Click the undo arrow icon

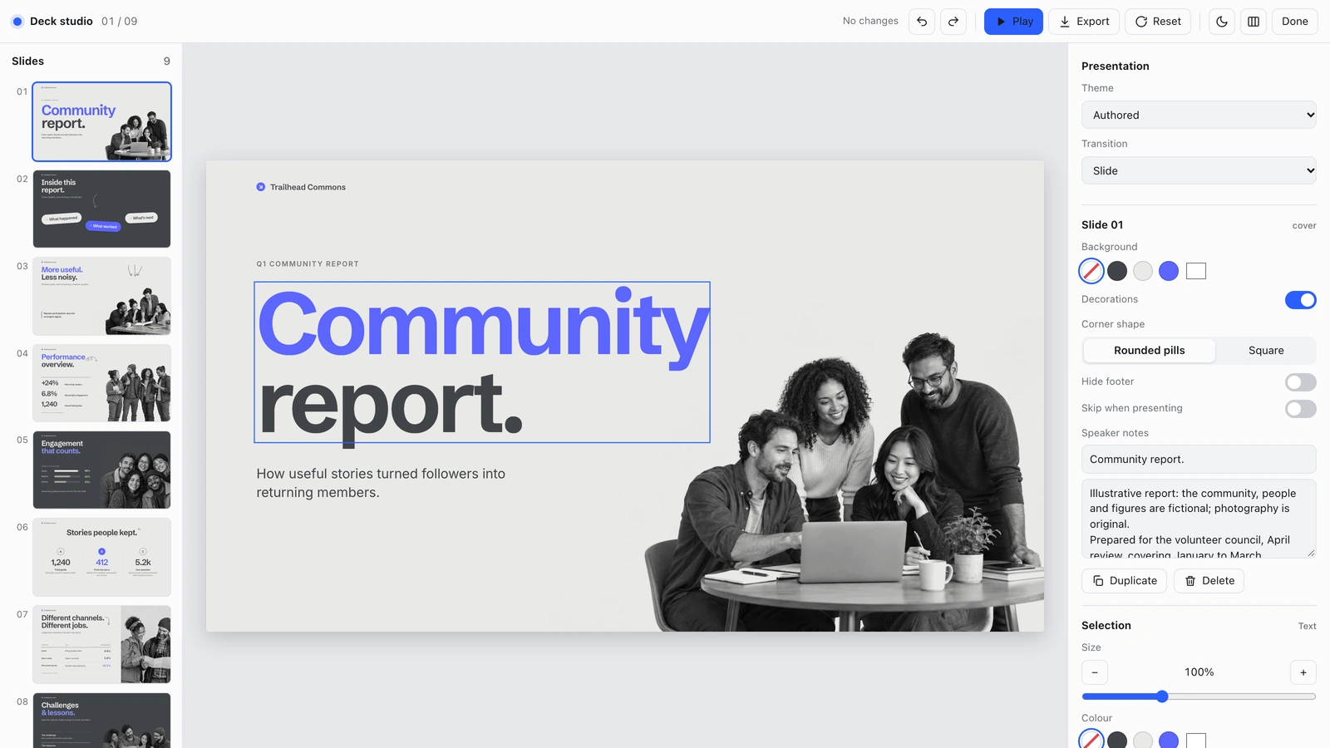[922, 22]
